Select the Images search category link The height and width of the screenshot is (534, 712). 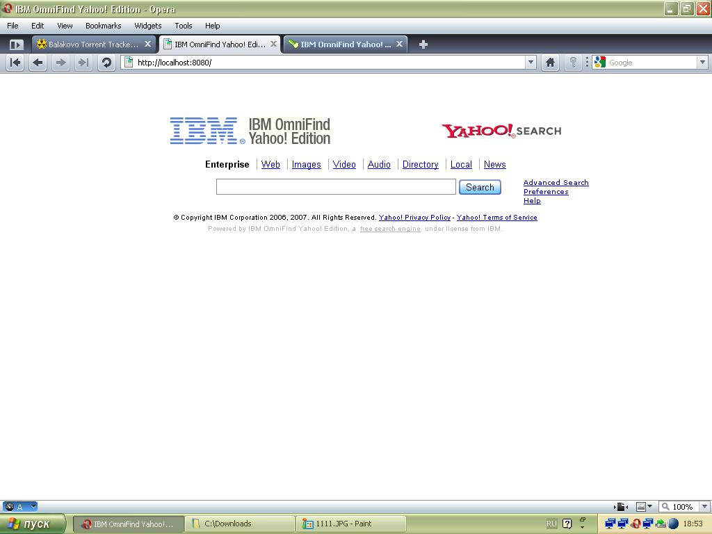306,165
